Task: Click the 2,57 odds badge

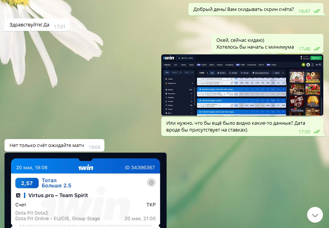Action: [x=27, y=183]
